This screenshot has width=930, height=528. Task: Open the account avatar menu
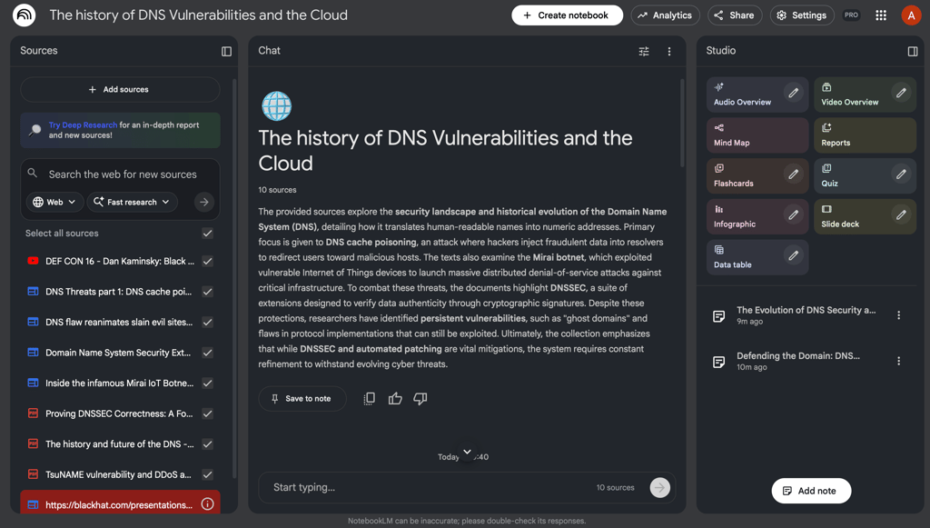click(911, 15)
